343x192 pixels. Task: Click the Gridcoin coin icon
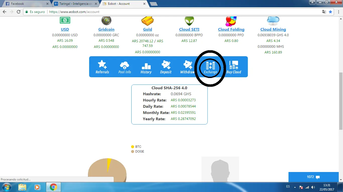[106, 20]
